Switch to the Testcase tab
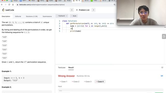This screenshot has width=166, height=93. pyautogui.click(x=62, y=67)
